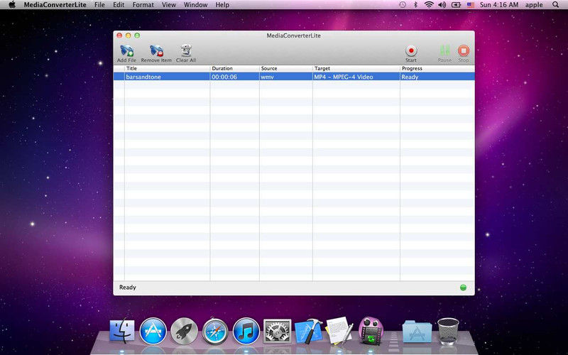Click the Ready status bar text
Image resolution: width=568 pixels, height=355 pixels.
[128, 288]
